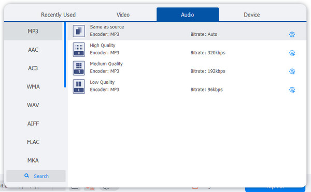This screenshot has height=192, width=311.
Task: Click the format Search field
Action: [36, 176]
